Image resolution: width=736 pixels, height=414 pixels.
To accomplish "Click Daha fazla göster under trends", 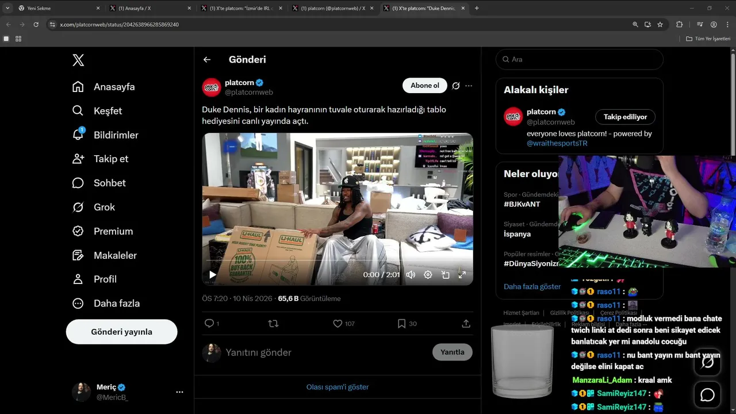I will (x=532, y=286).
